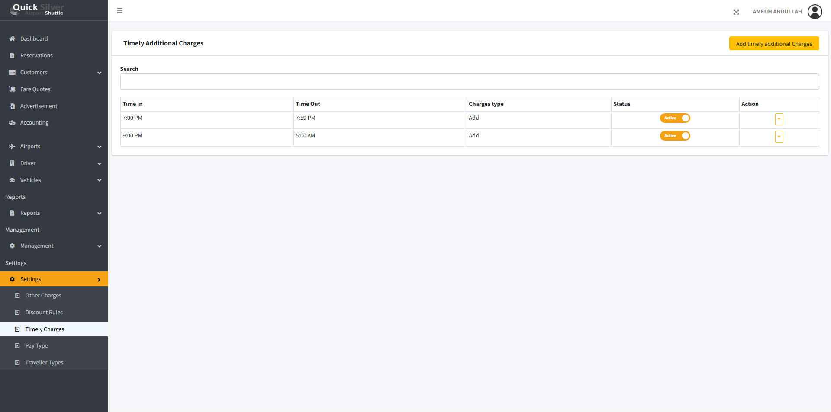Select Discount Rules in the sidebar
The image size is (831, 412).
[x=44, y=313]
